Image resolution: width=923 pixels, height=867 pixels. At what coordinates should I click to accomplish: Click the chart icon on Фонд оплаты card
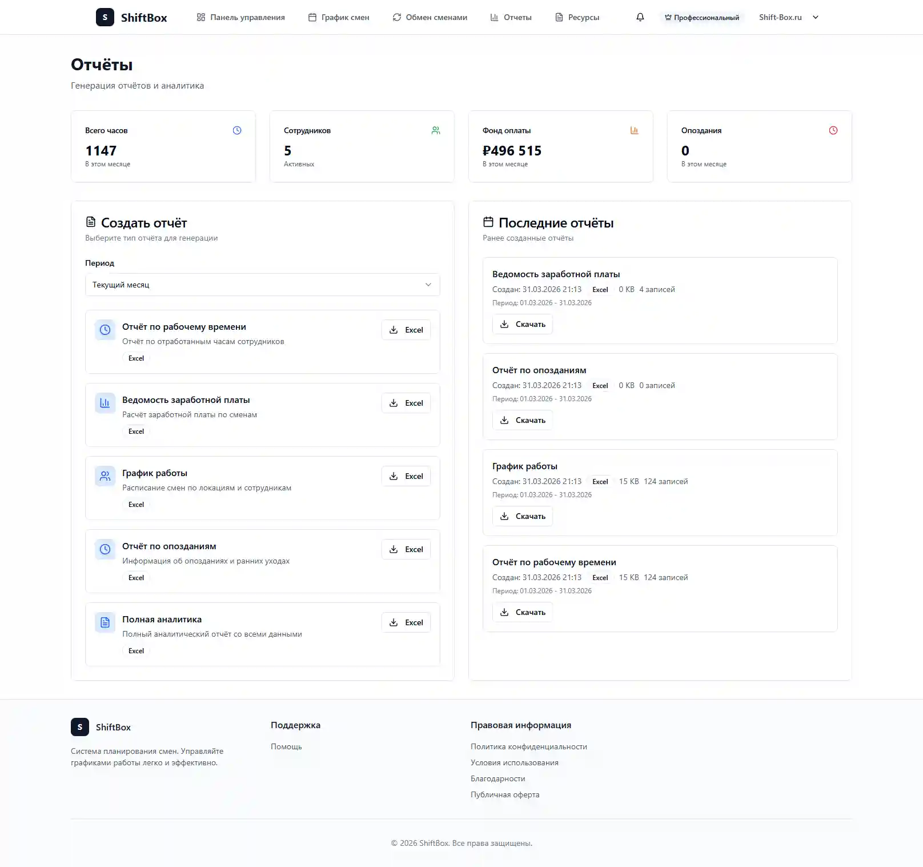634,130
